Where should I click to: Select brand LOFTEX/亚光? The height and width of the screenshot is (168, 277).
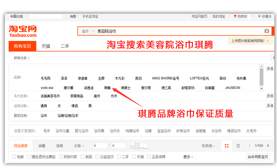[x=199, y=78]
